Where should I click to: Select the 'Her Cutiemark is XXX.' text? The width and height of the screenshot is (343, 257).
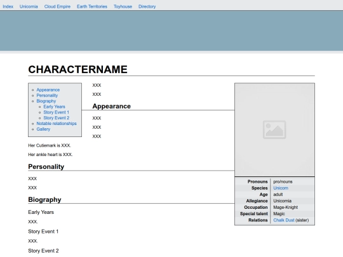click(50, 145)
